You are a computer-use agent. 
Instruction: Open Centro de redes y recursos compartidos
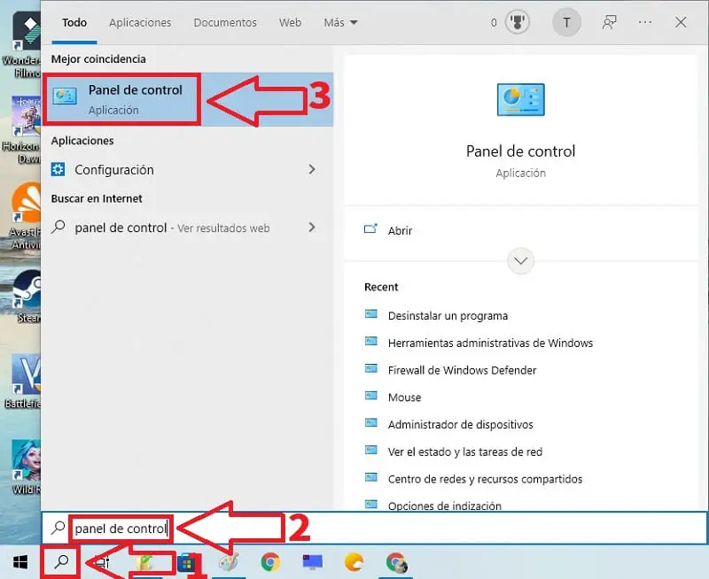click(485, 479)
